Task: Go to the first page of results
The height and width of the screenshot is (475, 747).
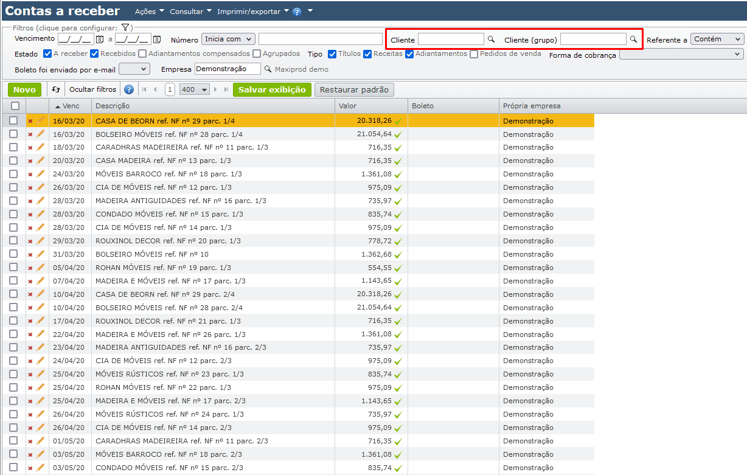Action: (144, 89)
